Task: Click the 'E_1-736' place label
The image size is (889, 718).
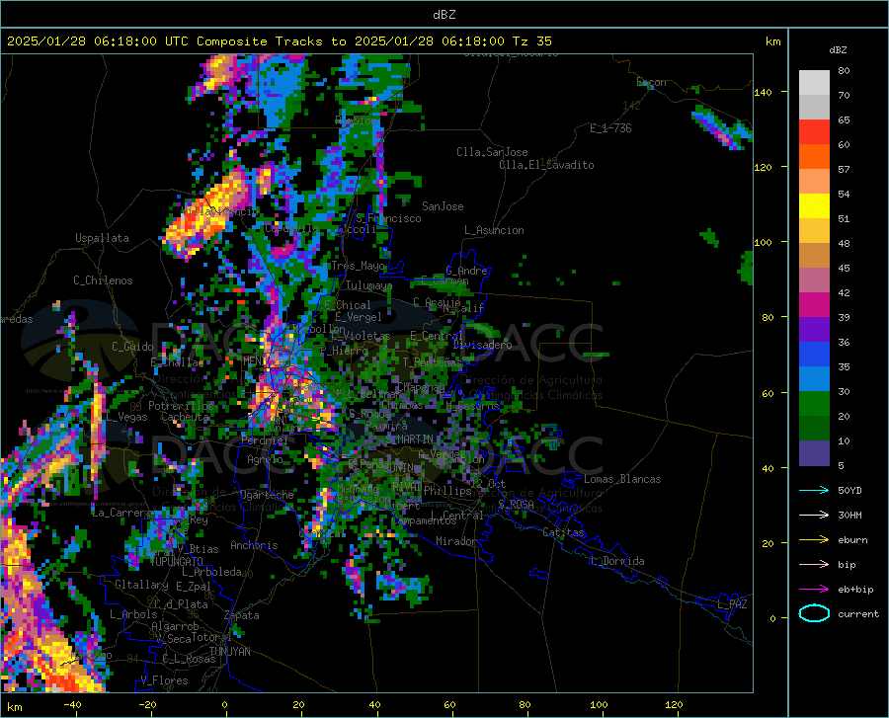Action: tap(610, 128)
